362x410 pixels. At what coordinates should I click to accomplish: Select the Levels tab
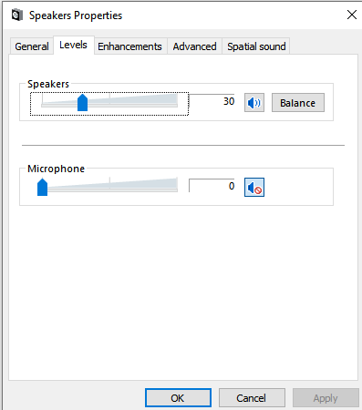(73, 45)
